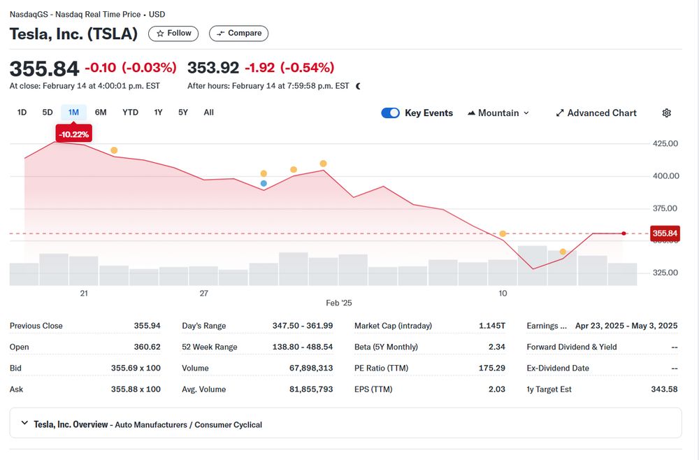This screenshot has height=460, width=699.
Task: Expand the Tesla, Inc. Overview section chevron
Action: pyautogui.click(x=24, y=423)
